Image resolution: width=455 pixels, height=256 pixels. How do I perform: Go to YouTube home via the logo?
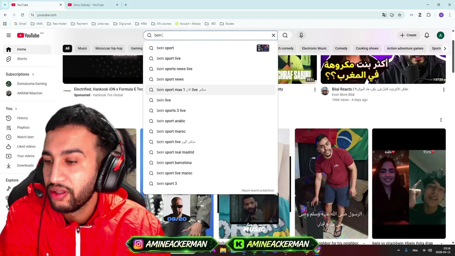[28, 35]
